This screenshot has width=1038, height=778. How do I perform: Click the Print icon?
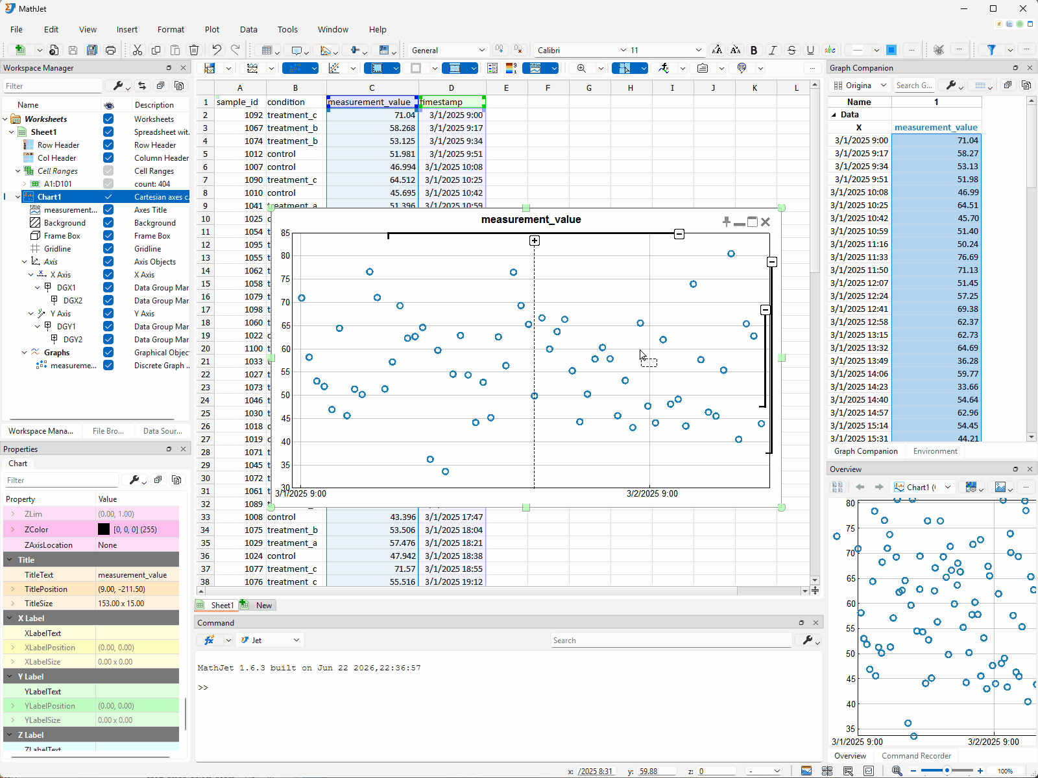tap(111, 50)
